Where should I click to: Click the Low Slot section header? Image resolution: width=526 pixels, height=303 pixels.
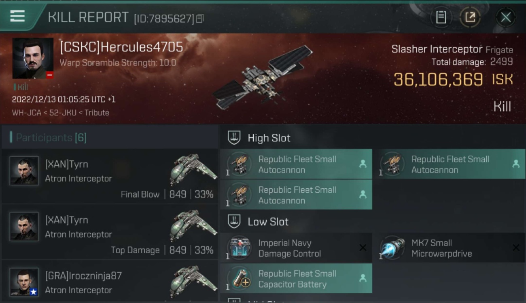pyautogui.click(x=268, y=222)
